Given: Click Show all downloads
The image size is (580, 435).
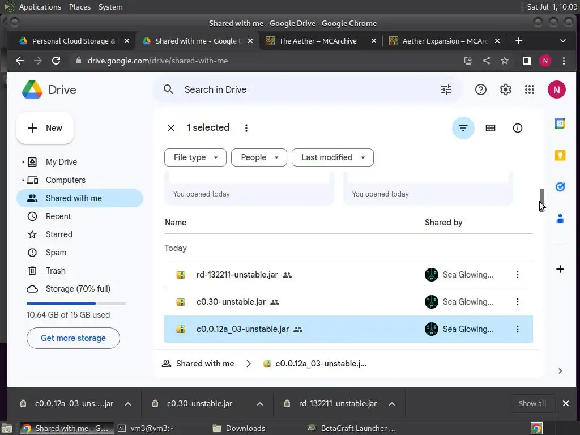Looking at the screenshot, I should (x=532, y=404).
